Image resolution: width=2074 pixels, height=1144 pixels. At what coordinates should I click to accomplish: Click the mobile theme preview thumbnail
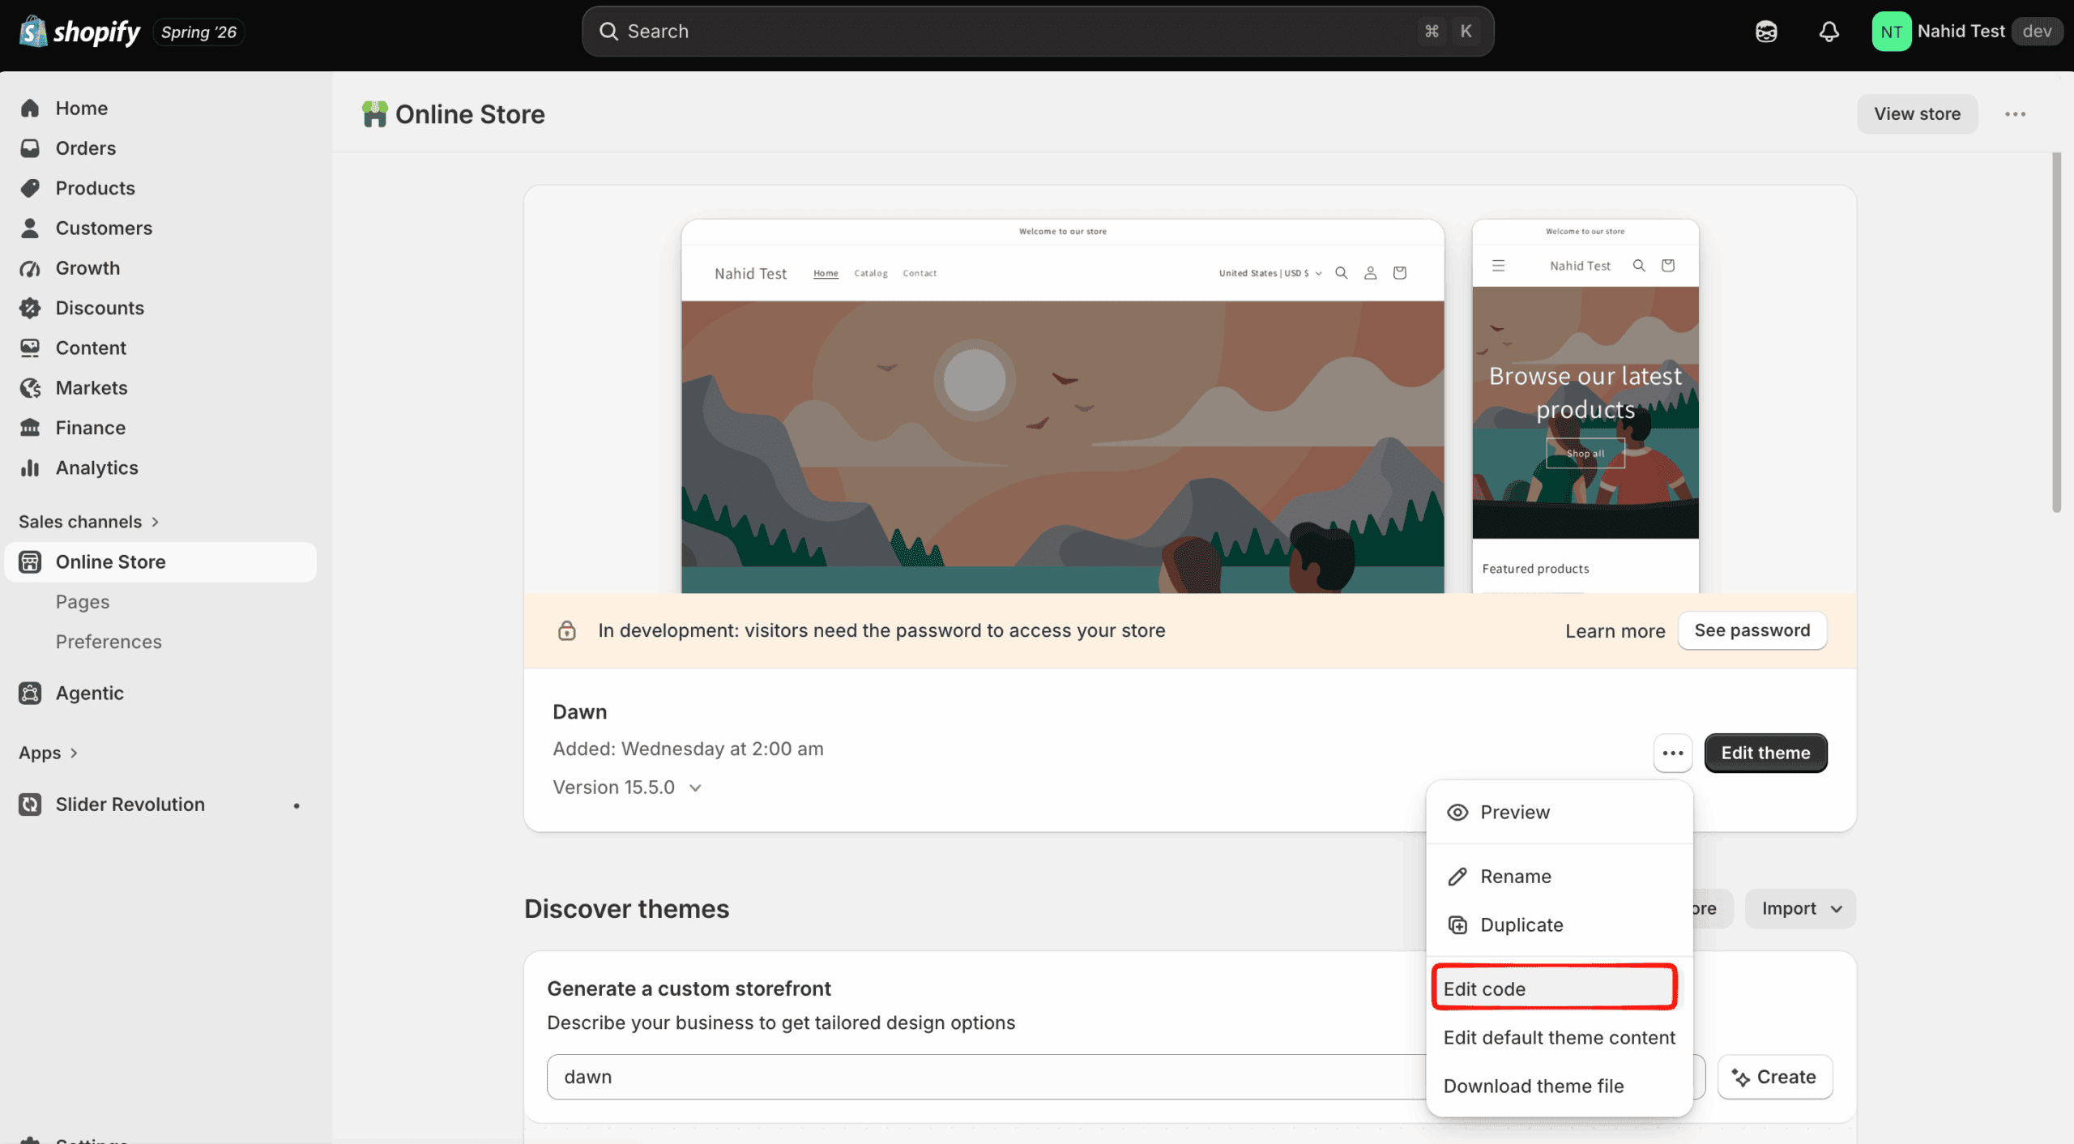(1585, 407)
